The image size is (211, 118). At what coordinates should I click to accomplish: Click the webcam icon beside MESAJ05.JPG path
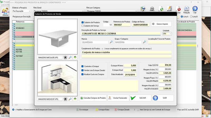point(65,57)
